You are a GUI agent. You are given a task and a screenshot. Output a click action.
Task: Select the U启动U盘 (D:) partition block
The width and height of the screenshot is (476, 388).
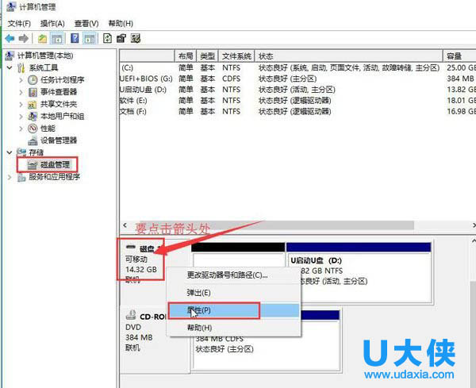357,268
